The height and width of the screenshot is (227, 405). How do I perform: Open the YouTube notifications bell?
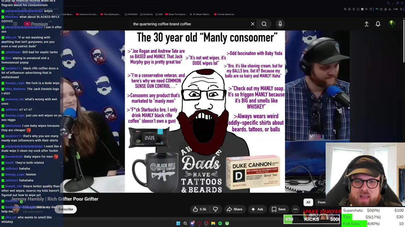click(378, 24)
